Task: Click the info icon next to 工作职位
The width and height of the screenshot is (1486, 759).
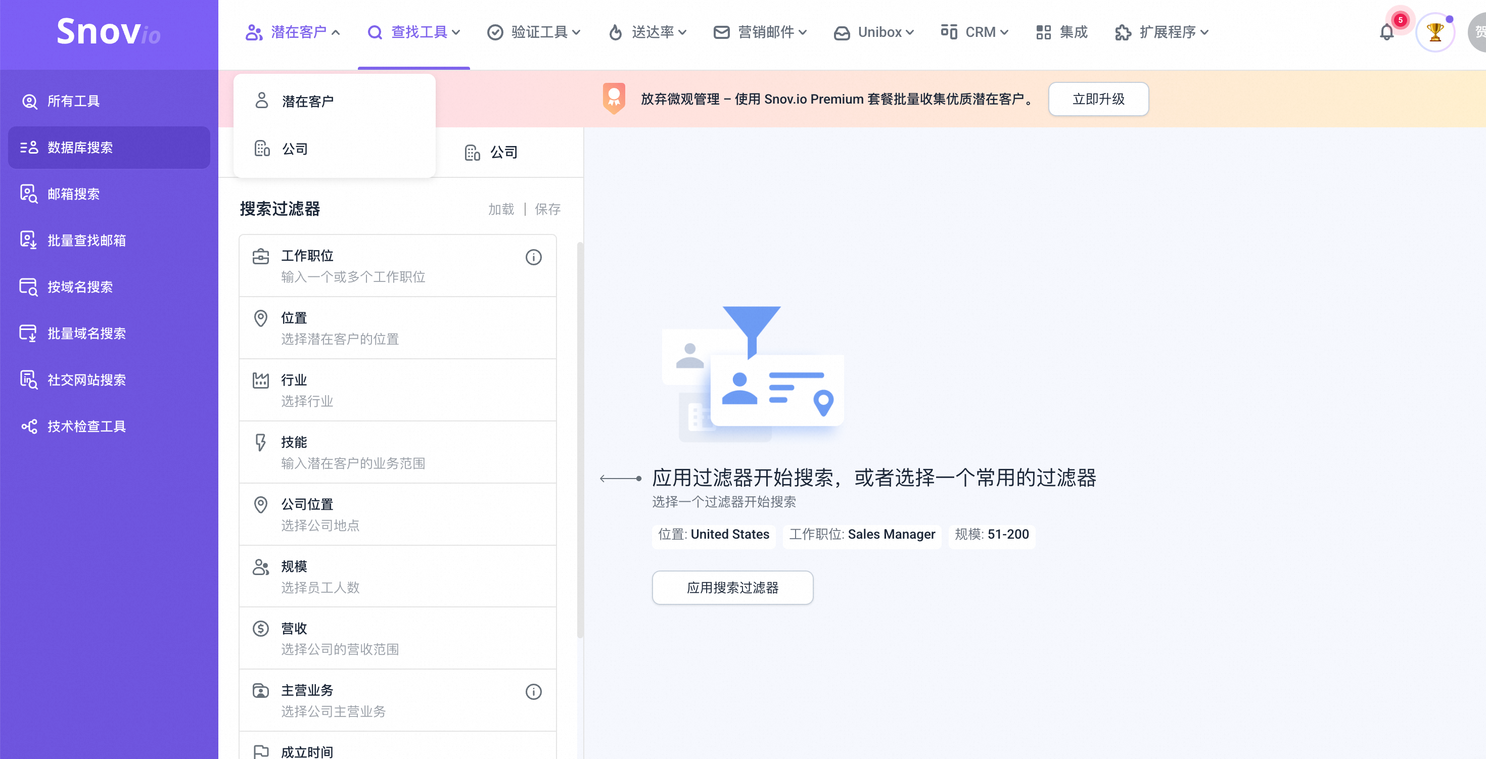Action: point(534,257)
